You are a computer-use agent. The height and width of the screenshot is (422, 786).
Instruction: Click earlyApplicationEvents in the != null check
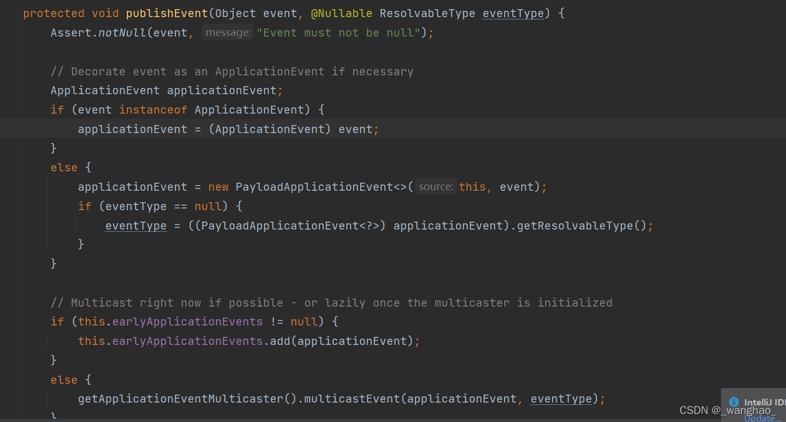(187, 321)
